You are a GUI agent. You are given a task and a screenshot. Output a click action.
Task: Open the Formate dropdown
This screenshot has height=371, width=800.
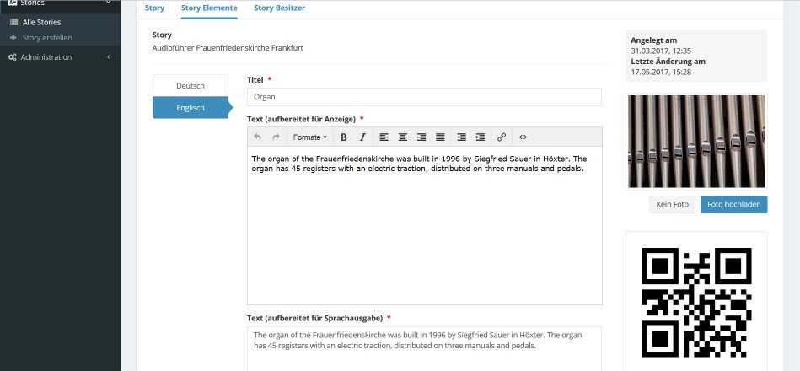point(309,137)
